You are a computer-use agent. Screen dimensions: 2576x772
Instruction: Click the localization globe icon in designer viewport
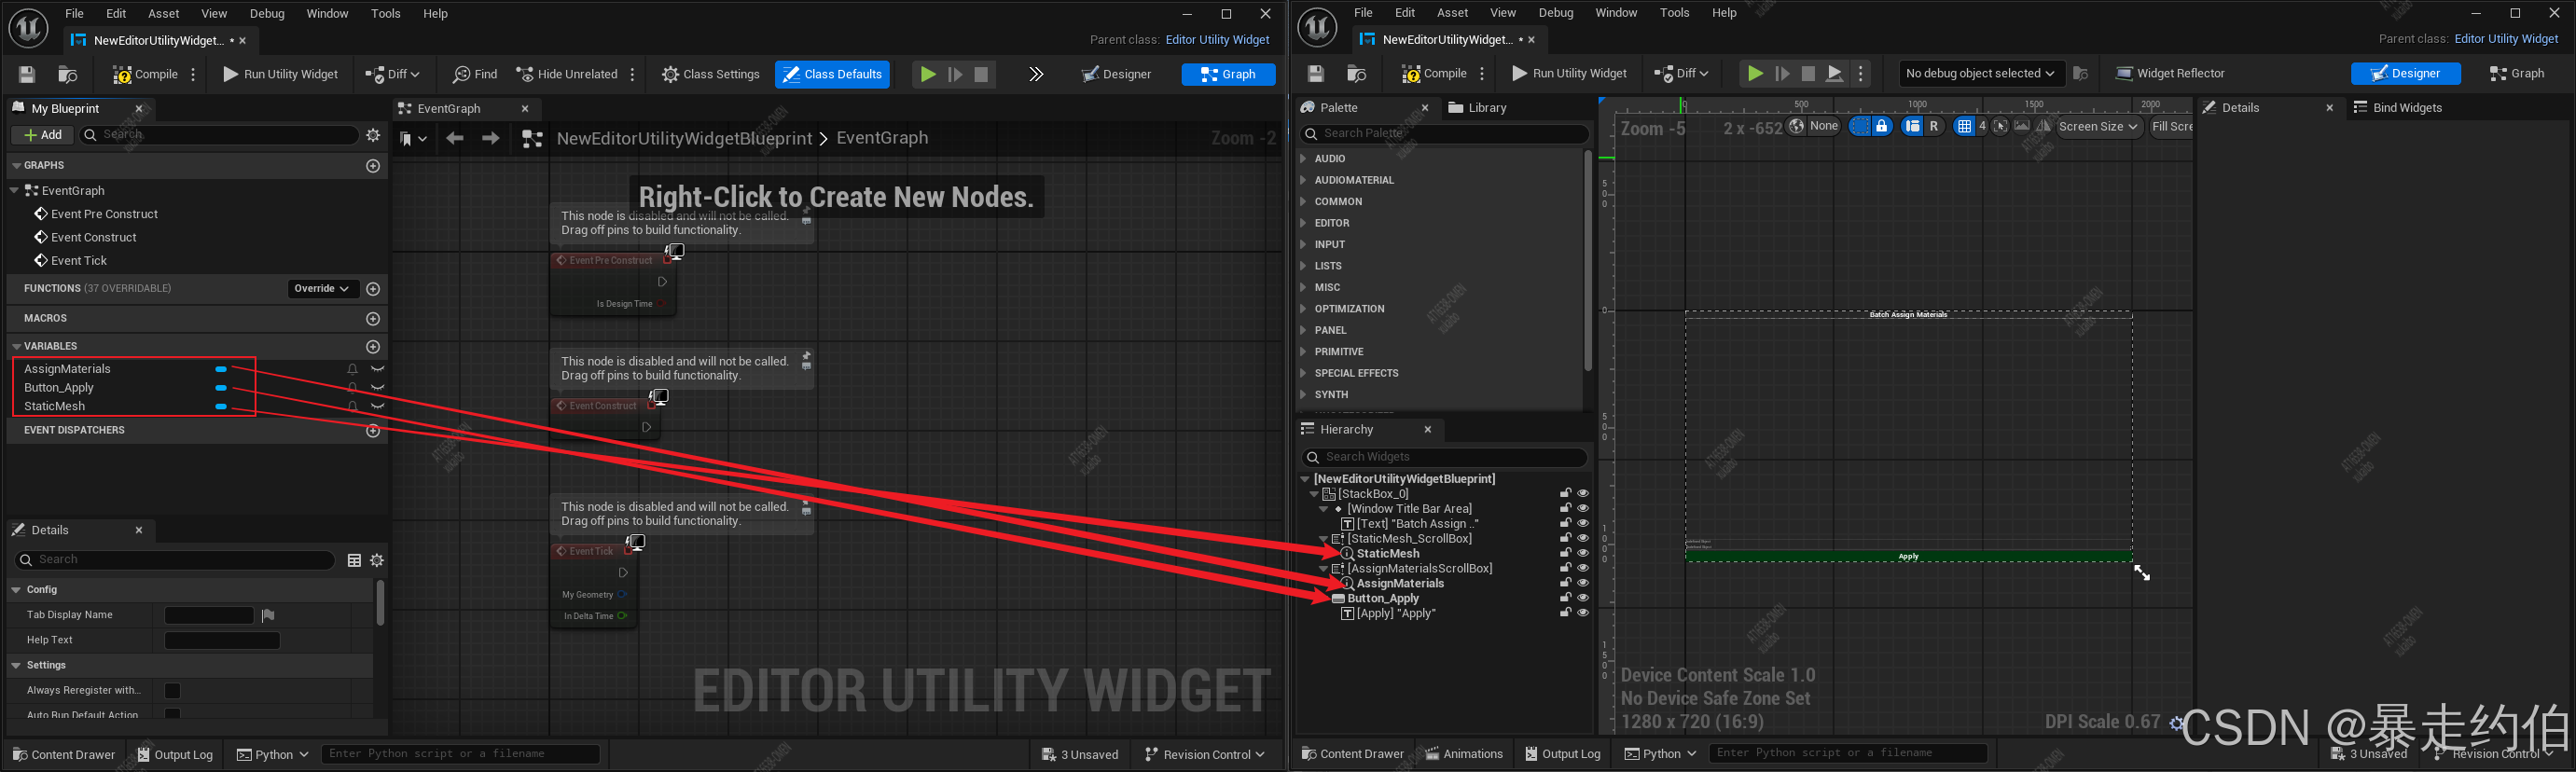coord(1797,126)
